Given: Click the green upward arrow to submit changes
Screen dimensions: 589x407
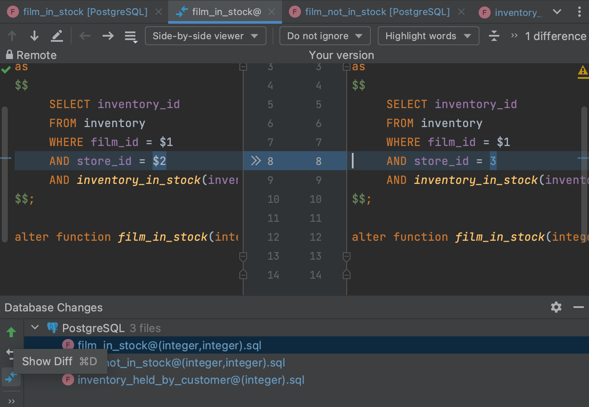Looking at the screenshot, I should 11,332.
